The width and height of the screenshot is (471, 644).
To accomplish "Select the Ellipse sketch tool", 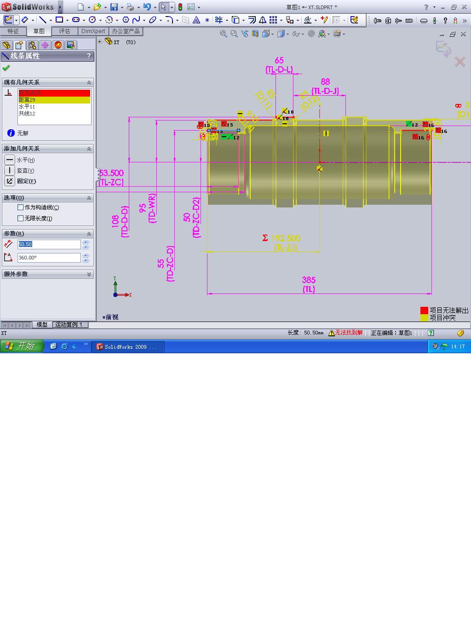I will click(x=153, y=20).
